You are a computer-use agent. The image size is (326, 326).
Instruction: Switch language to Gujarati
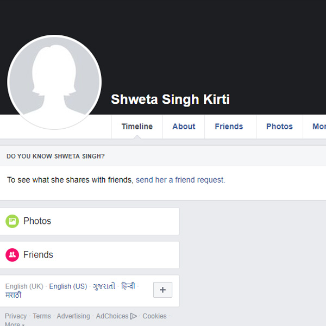click(x=104, y=286)
